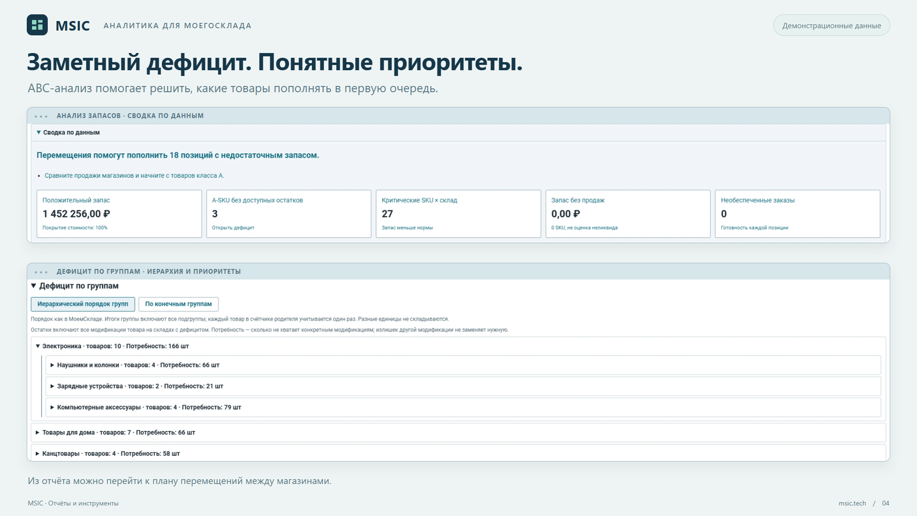Open the three-dot menu of Дефицит по группам panel
Viewport: 917px width, 516px height.
[41, 272]
